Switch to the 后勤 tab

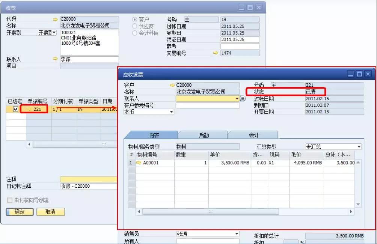tap(204, 135)
